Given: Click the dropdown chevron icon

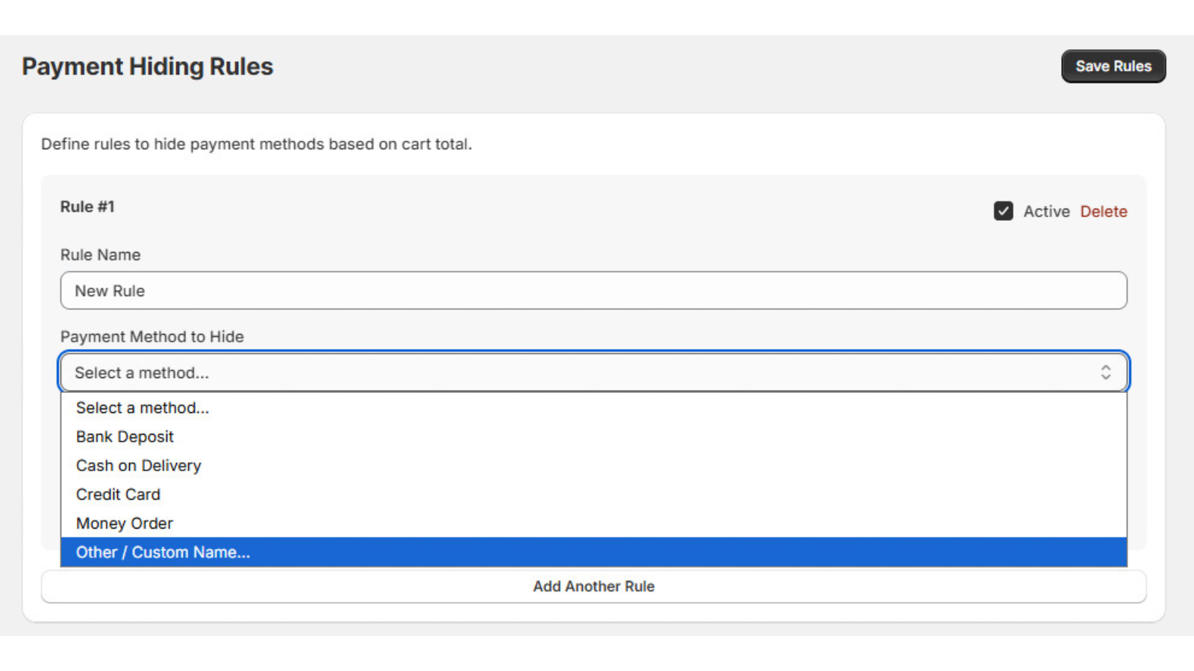Looking at the screenshot, I should (x=1106, y=372).
